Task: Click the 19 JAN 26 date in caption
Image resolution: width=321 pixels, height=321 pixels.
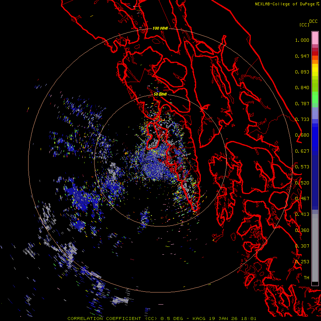Action: [x=223, y=319]
